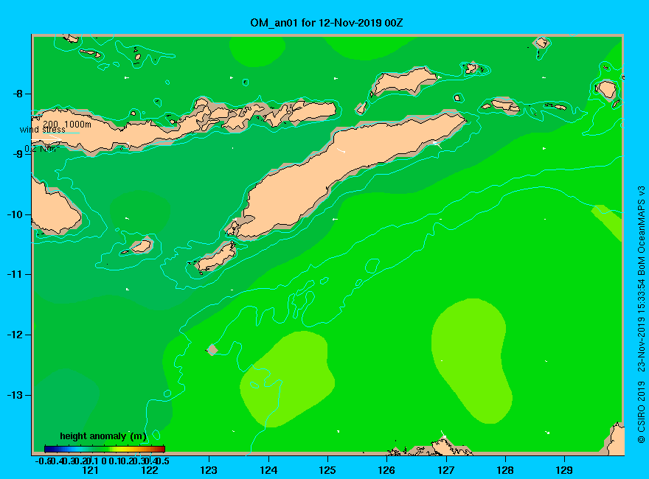Click longitude axis label 129
This screenshot has height=479, width=649.
[x=564, y=470]
